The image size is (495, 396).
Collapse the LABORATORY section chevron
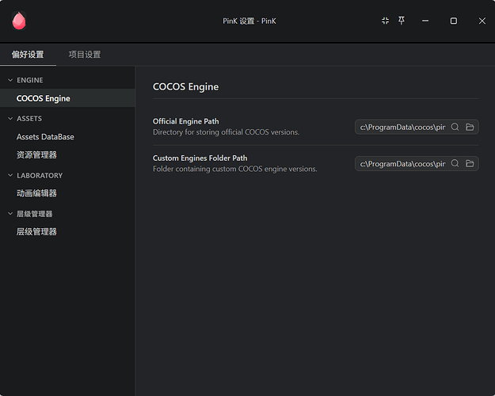[10, 175]
